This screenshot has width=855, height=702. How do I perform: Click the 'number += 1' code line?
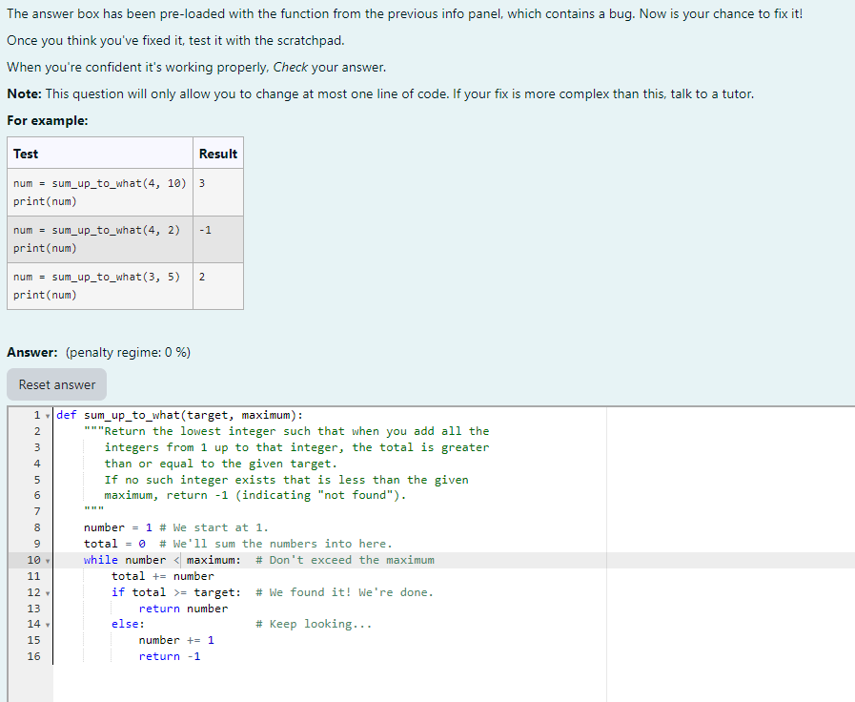click(x=176, y=640)
